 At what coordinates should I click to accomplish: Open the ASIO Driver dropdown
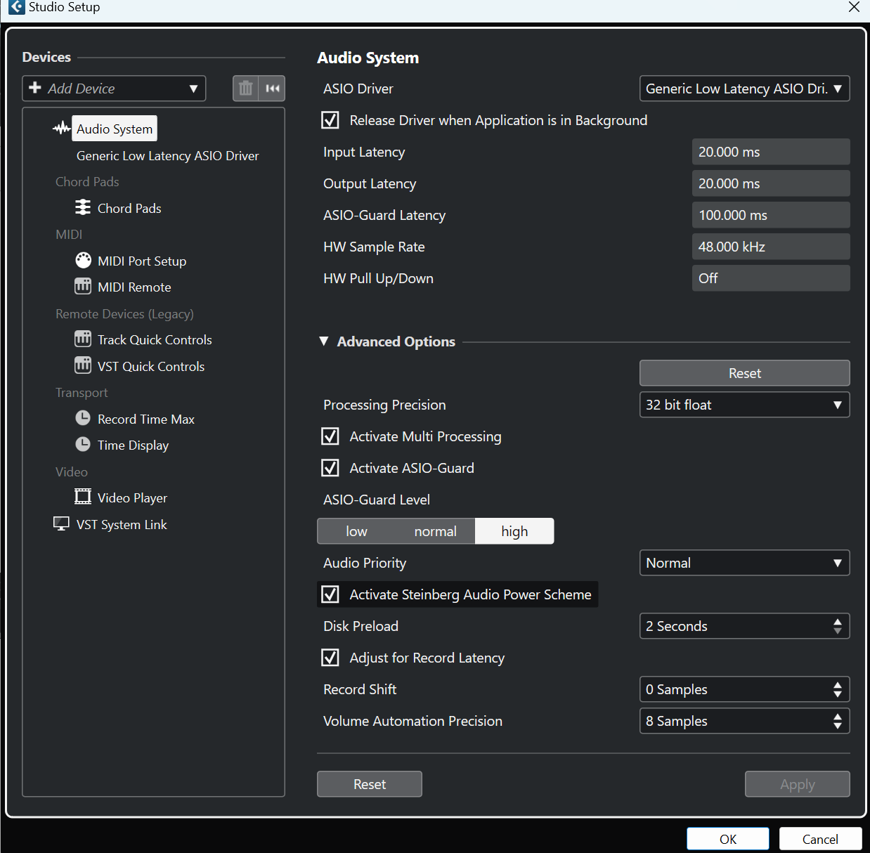pos(744,89)
